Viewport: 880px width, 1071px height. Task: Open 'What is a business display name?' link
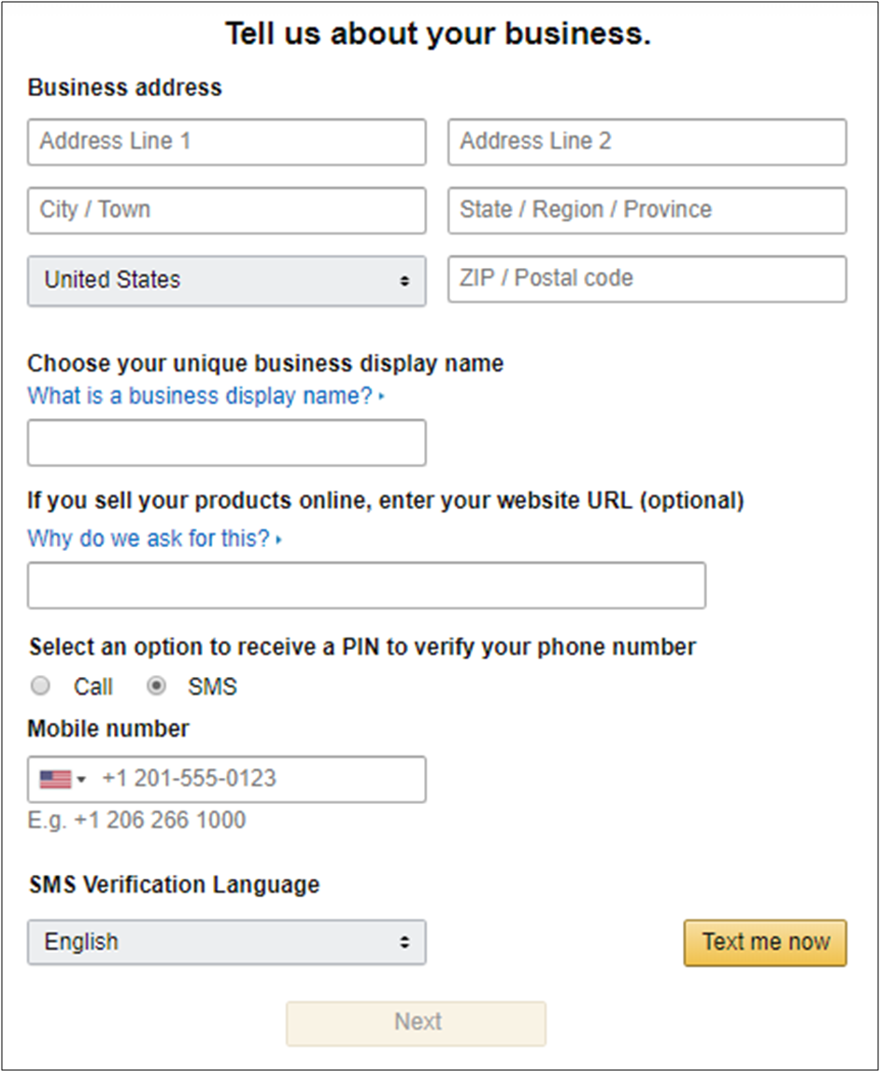pos(200,396)
